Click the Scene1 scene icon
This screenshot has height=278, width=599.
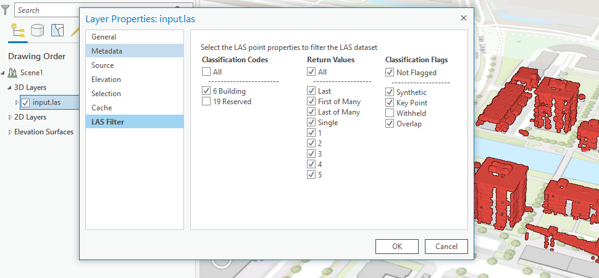click(x=13, y=73)
